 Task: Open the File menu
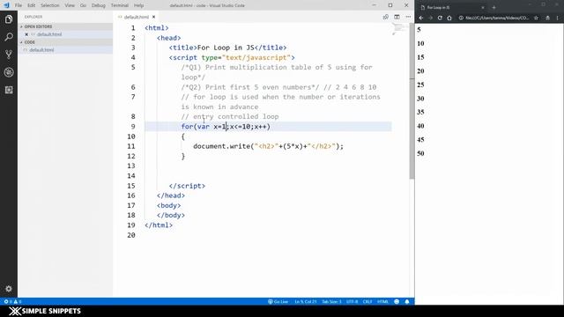(18, 5)
